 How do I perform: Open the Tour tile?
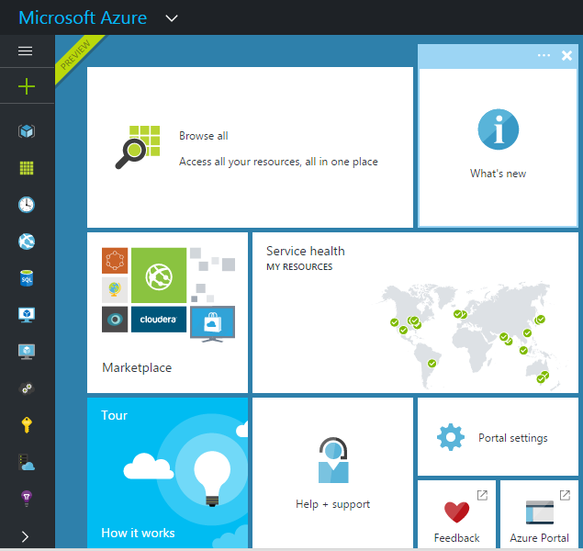click(167, 473)
